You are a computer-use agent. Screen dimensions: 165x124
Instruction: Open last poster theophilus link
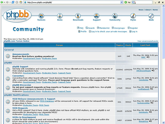click(x=143, y=121)
